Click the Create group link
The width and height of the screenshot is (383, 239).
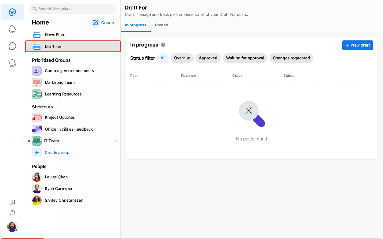pyautogui.click(x=57, y=152)
